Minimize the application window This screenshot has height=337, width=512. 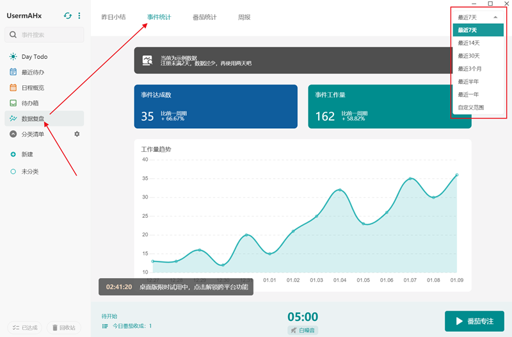474,3
